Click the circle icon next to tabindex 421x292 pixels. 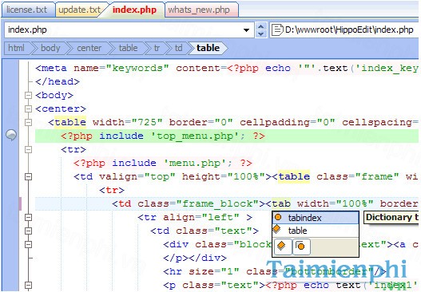(278, 217)
